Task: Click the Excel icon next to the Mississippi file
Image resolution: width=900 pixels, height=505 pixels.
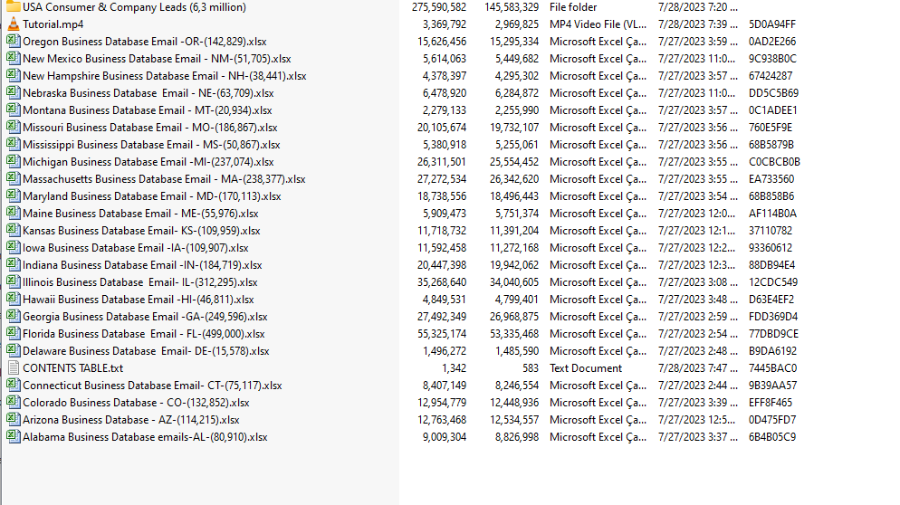Action: click(14, 145)
